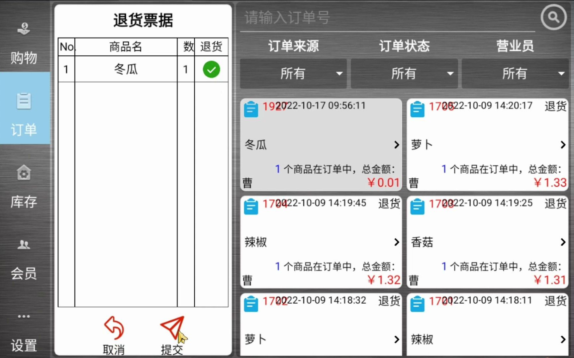Click the ¥1.33 total amount

[550, 183]
